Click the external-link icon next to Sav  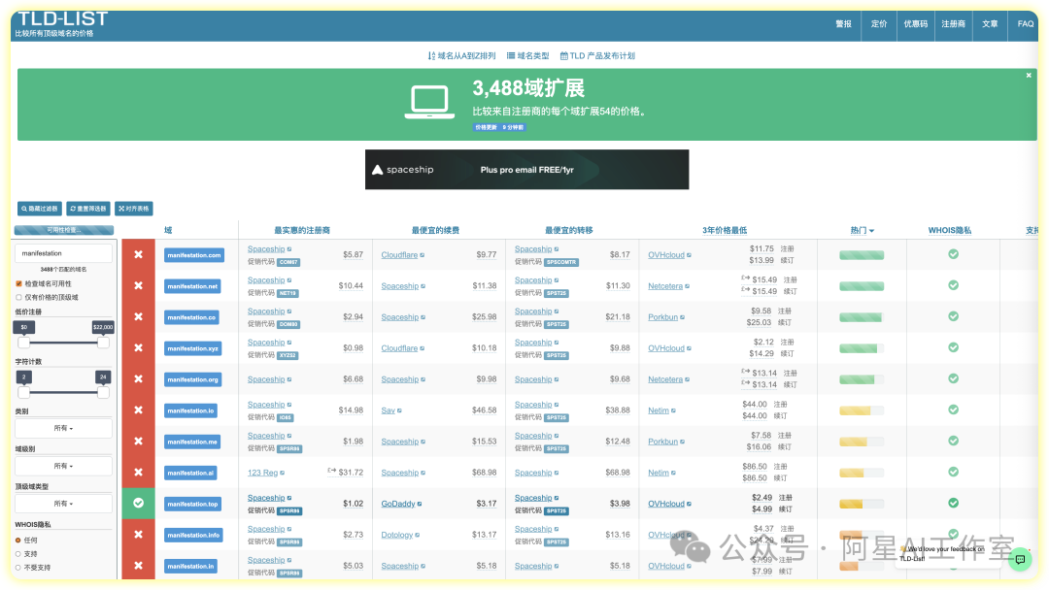399,410
